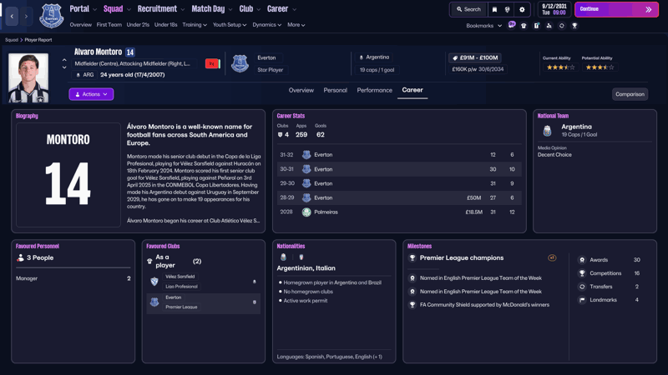Open Under 18s squad page
668x375 pixels.
[x=165, y=25]
